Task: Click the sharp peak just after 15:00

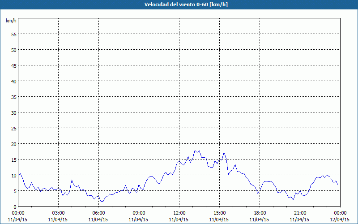Action: [x=224, y=152]
